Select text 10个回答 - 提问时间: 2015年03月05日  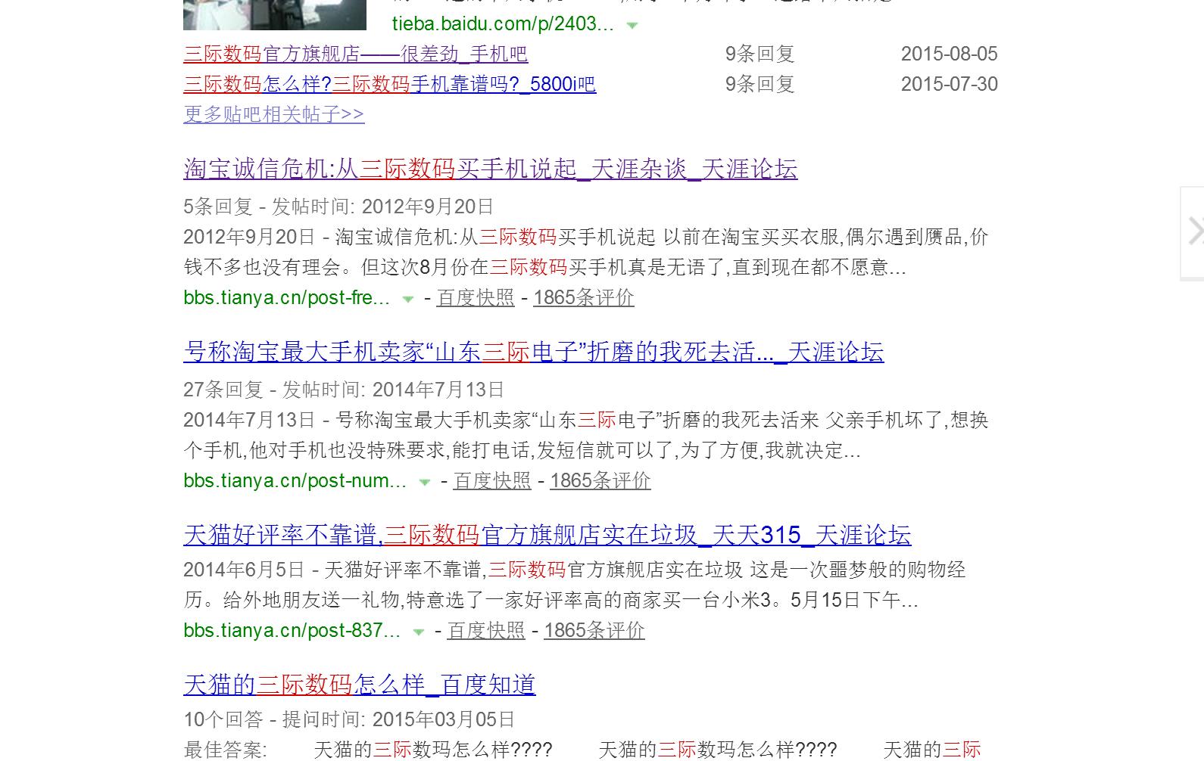point(349,719)
